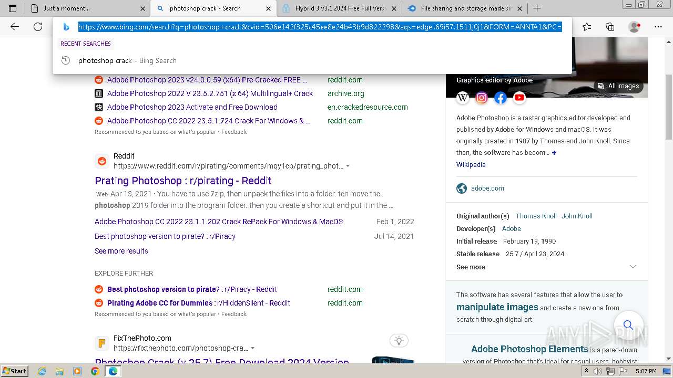The image size is (673, 378).
Task: Visit the adobe.com link
Action: [487, 188]
